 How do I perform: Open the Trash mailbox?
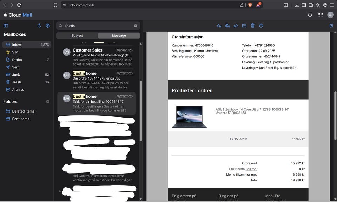point(27,82)
